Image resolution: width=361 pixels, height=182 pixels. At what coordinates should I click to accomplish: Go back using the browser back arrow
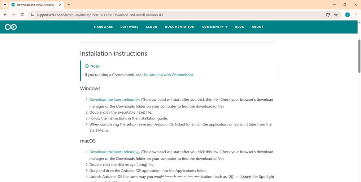click(x=5, y=15)
